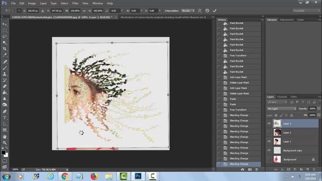Open the Select menu

click(x=64, y=4)
